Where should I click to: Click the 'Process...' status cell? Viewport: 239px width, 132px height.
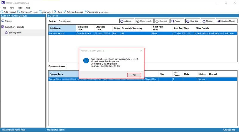pyautogui.click(x=202, y=79)
